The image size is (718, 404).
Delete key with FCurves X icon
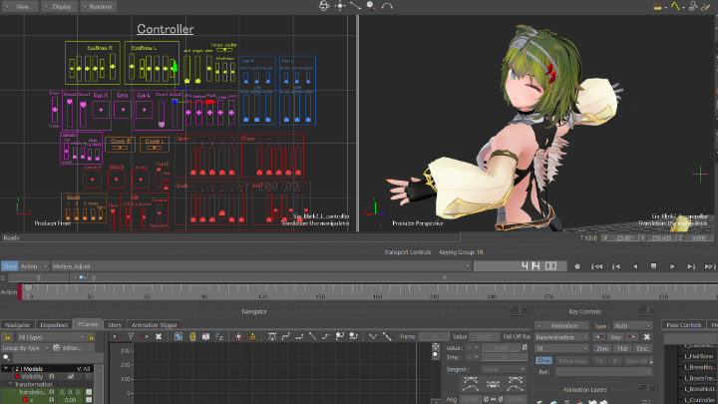[x=159, y=337]
